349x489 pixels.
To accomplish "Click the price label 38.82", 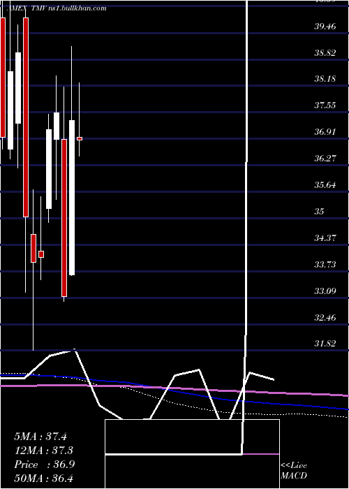I will [325, 52].
